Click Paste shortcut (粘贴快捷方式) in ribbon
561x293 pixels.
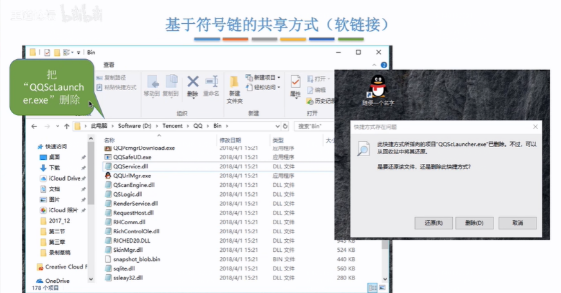116,87
